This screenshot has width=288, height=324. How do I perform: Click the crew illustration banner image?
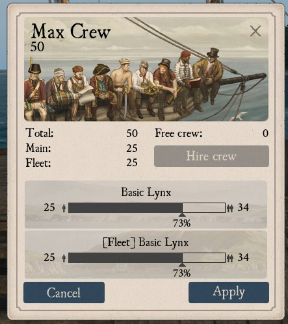click(146, 69)
